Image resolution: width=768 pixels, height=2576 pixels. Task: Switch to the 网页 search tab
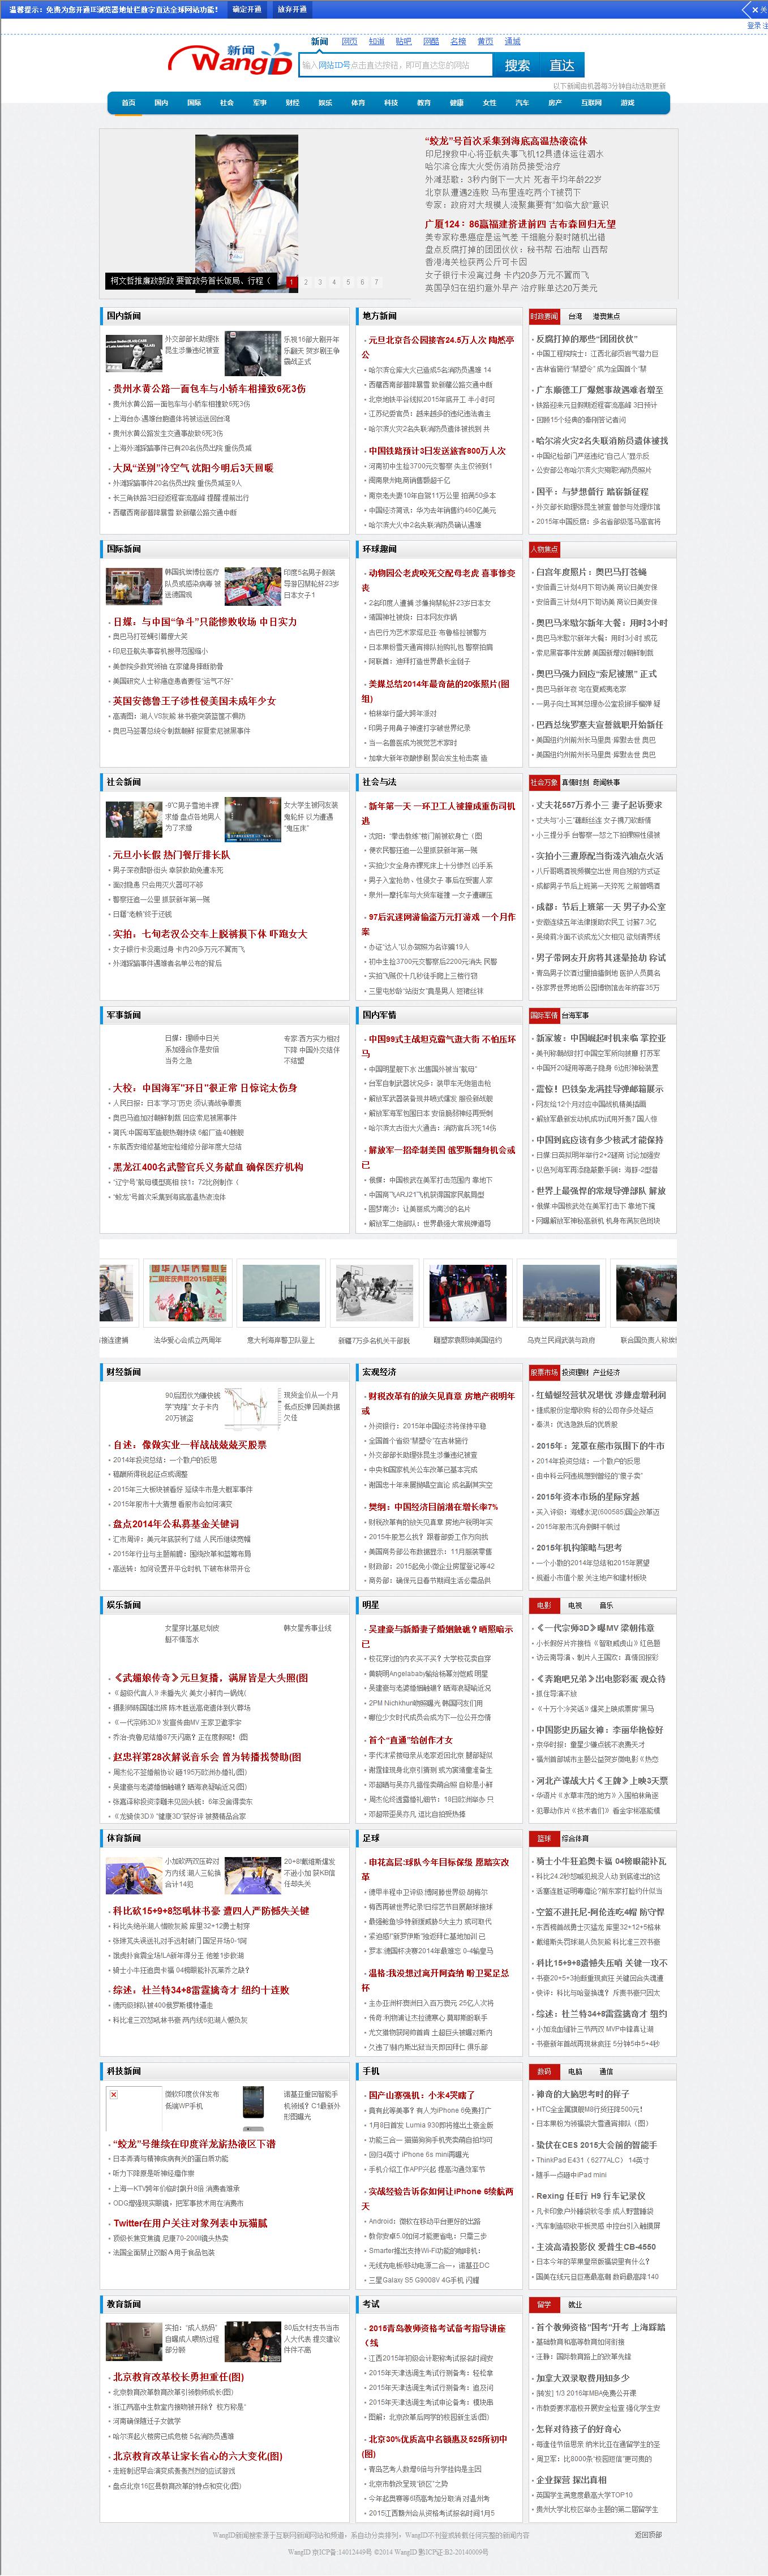tap(349, 42)
